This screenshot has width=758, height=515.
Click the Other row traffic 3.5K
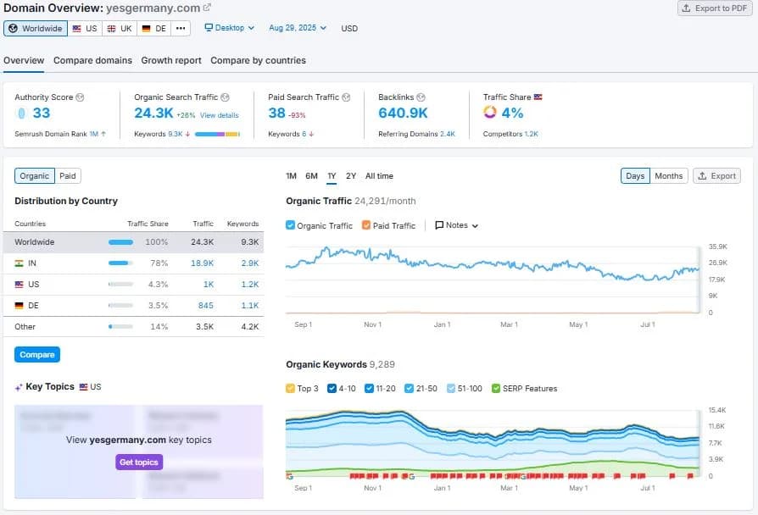pyautogui.click(x=204, y=327)
